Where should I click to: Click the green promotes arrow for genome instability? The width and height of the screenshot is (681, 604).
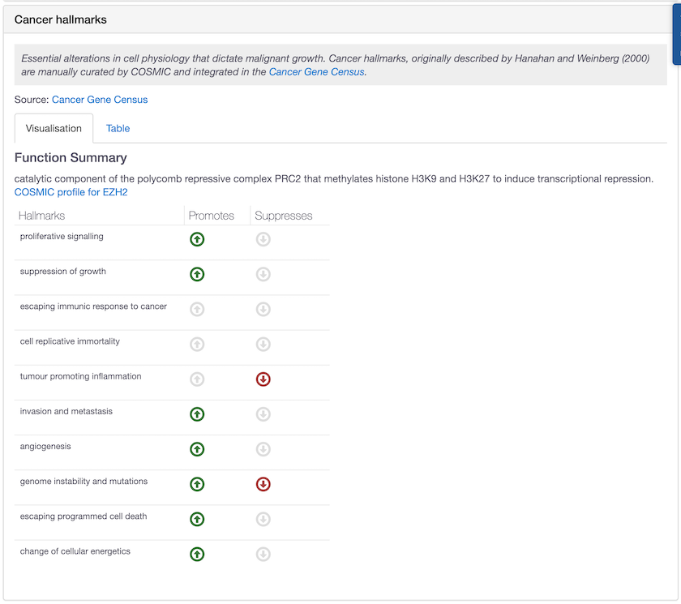197,484
